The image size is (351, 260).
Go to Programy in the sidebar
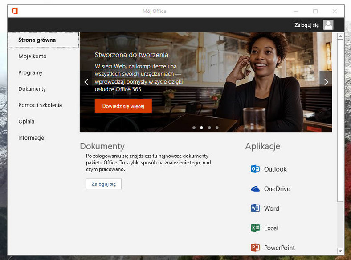pos(30,72)
